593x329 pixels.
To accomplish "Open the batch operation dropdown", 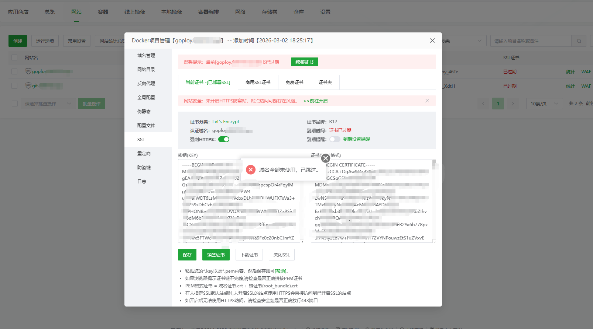I will click(x=48, y=104).
